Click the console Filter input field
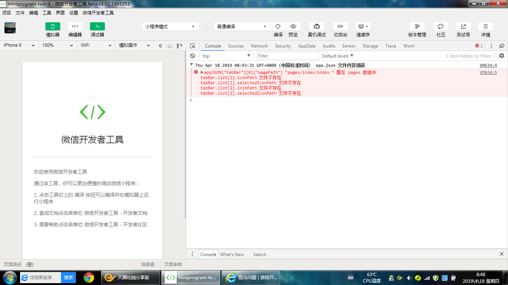Viewport: 508px width, 285px height. [287, 56]
